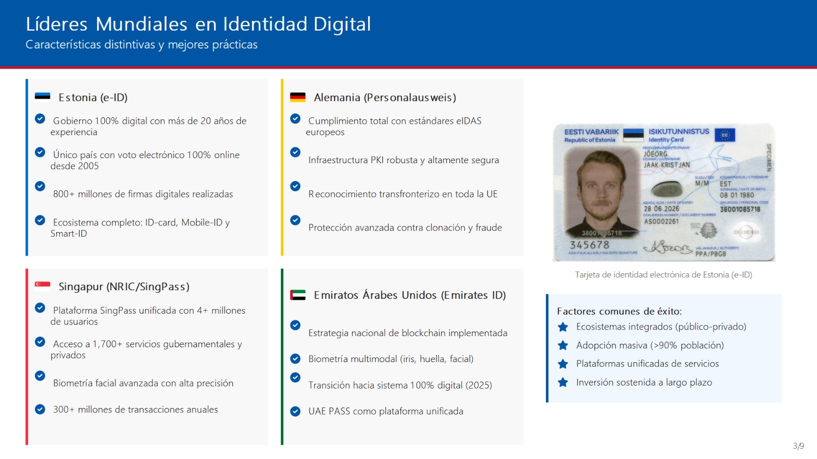Image resolution: width=817 pixels, height=459 pixels.
Task: Click the star next to Adopción masiva
Action: click(x=563, y=345)
